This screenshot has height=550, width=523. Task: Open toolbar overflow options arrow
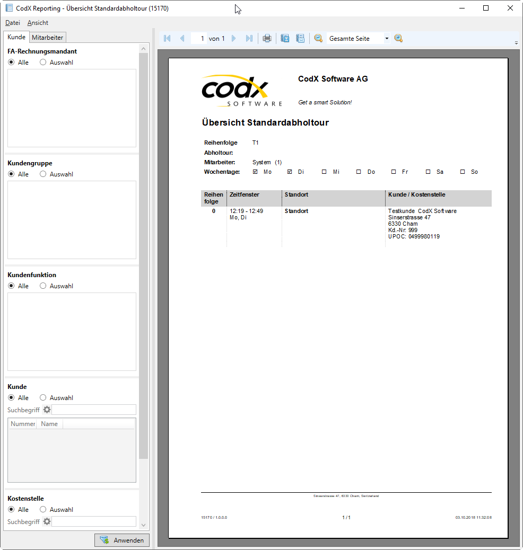516,43
